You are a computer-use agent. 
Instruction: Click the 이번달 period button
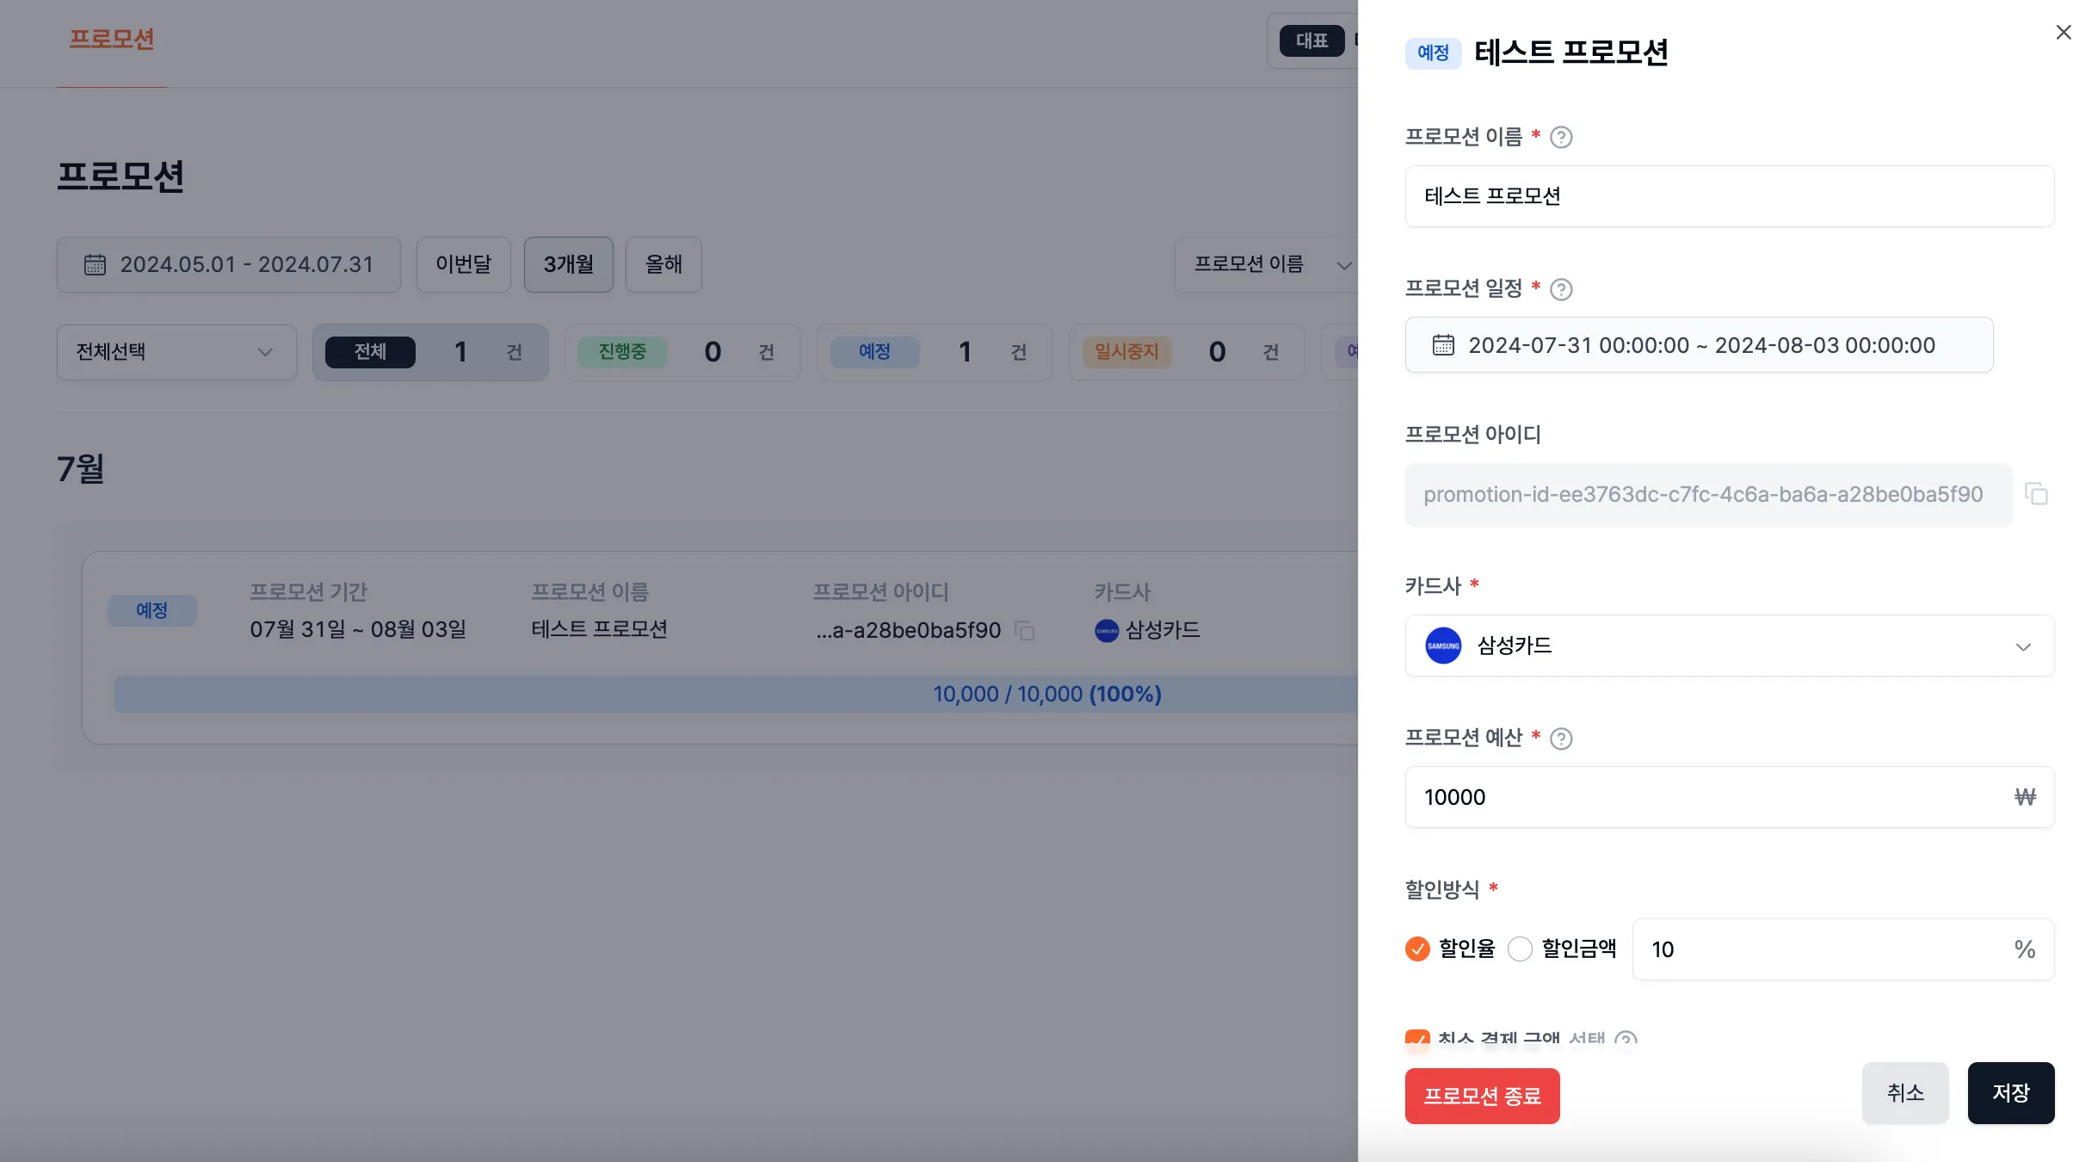coord(464,264)
